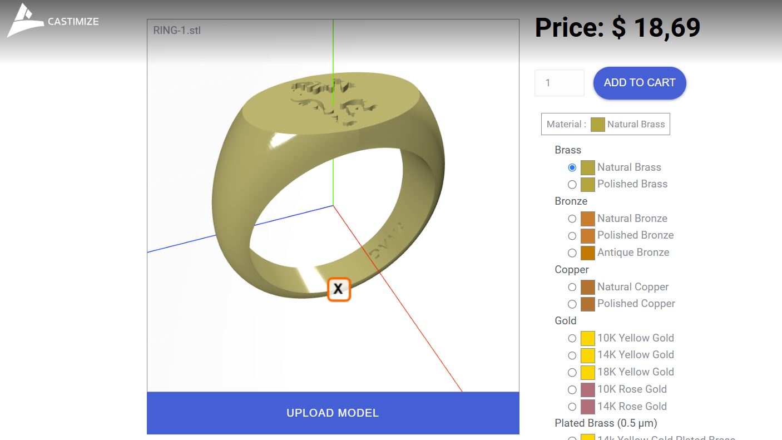This screenshot has height=440, width=782.
Task: Click the quantity input field
Action: click(559, 83)
